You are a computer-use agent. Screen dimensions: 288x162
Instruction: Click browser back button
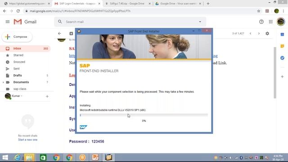[x=4, y=11]
